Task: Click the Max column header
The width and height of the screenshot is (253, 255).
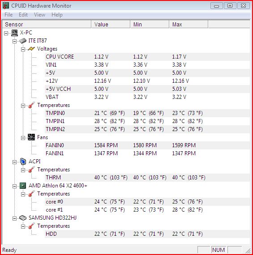Action: click(x=189, y=24)
